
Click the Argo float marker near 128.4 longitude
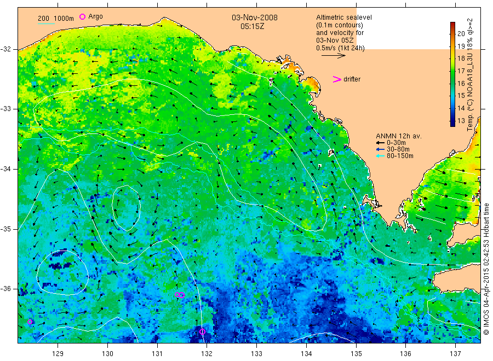30,322
